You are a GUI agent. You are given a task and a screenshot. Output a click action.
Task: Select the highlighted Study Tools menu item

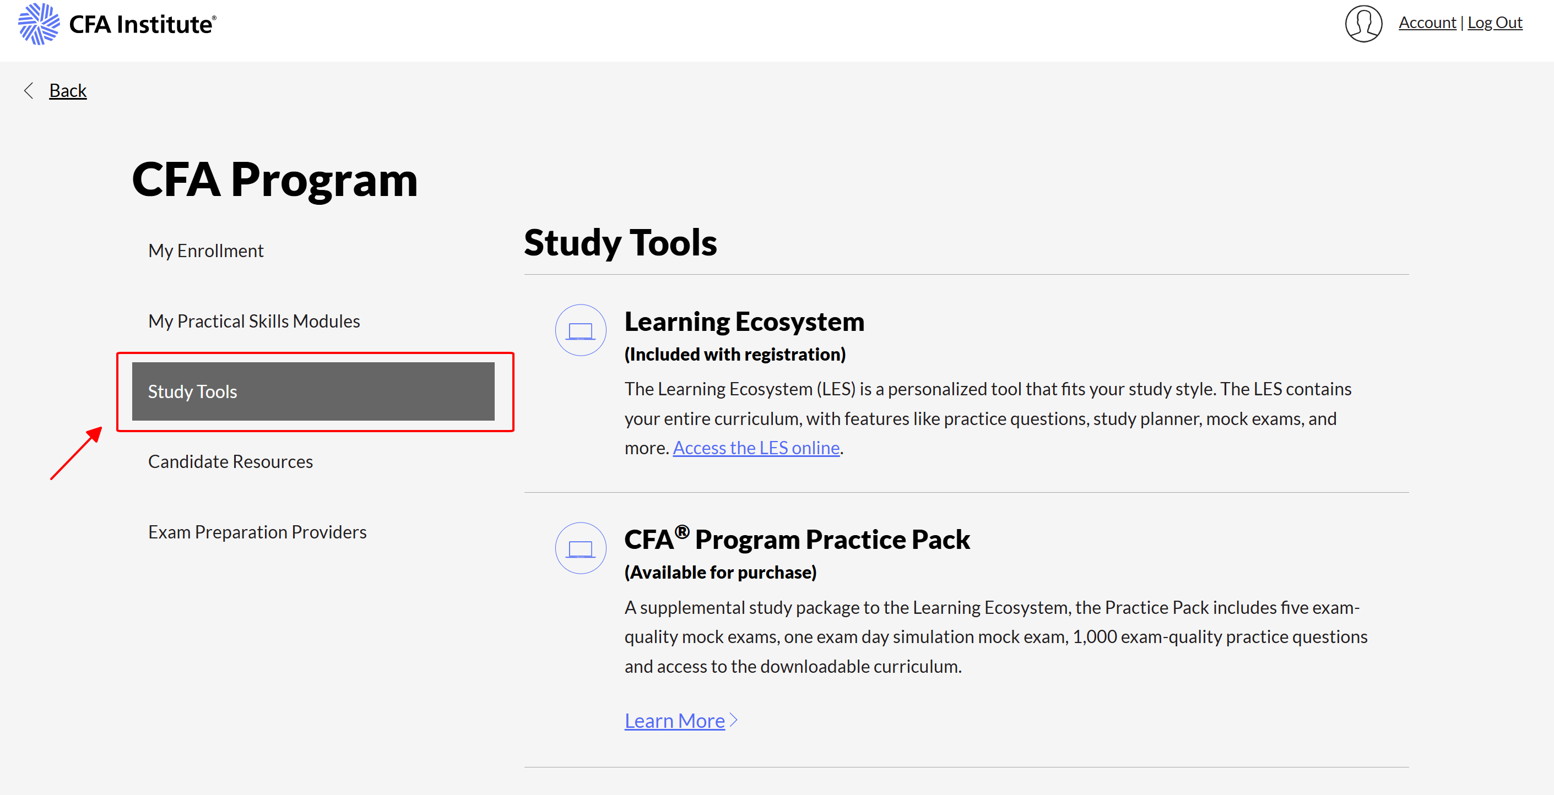313,391
